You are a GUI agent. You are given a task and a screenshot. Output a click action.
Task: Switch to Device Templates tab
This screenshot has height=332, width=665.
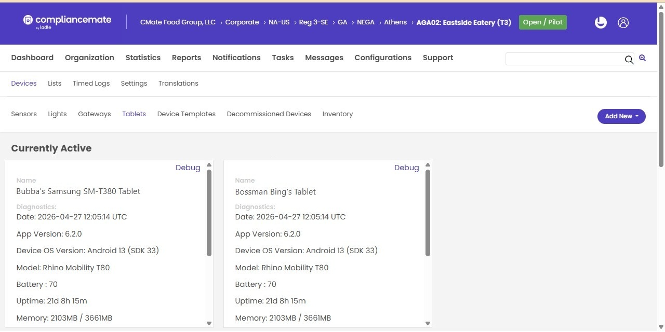[187, 114]
